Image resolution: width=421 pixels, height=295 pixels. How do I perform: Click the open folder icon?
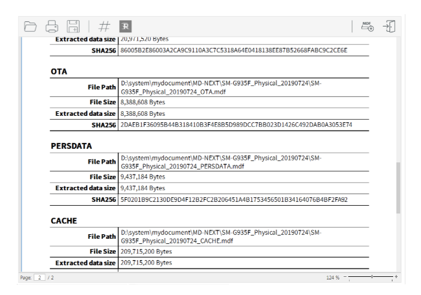(x=30, y=27)
